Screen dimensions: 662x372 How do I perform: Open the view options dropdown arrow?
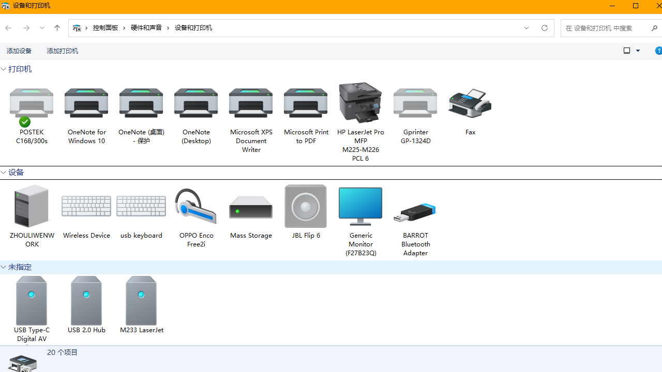click(x=638, y=51)
